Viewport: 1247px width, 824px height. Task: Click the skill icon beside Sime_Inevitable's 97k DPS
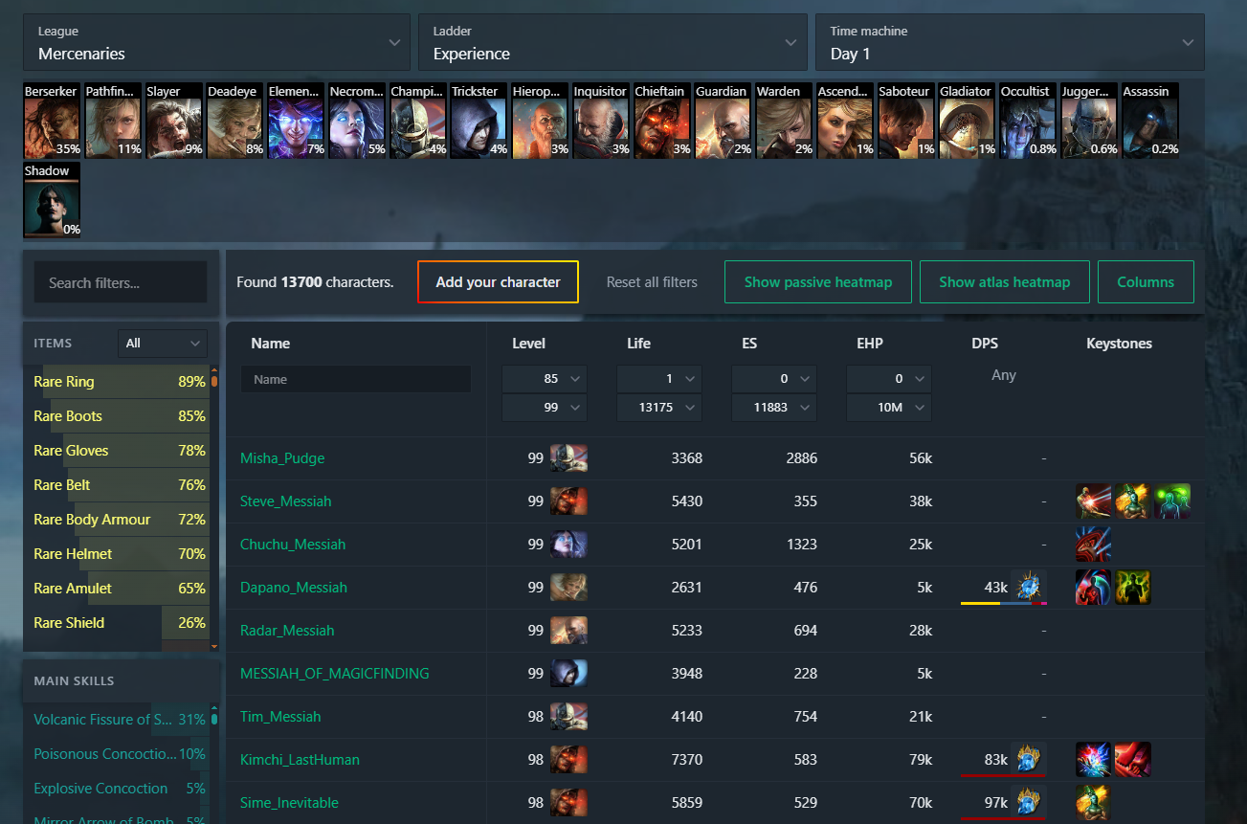(x=1030, y=802)
